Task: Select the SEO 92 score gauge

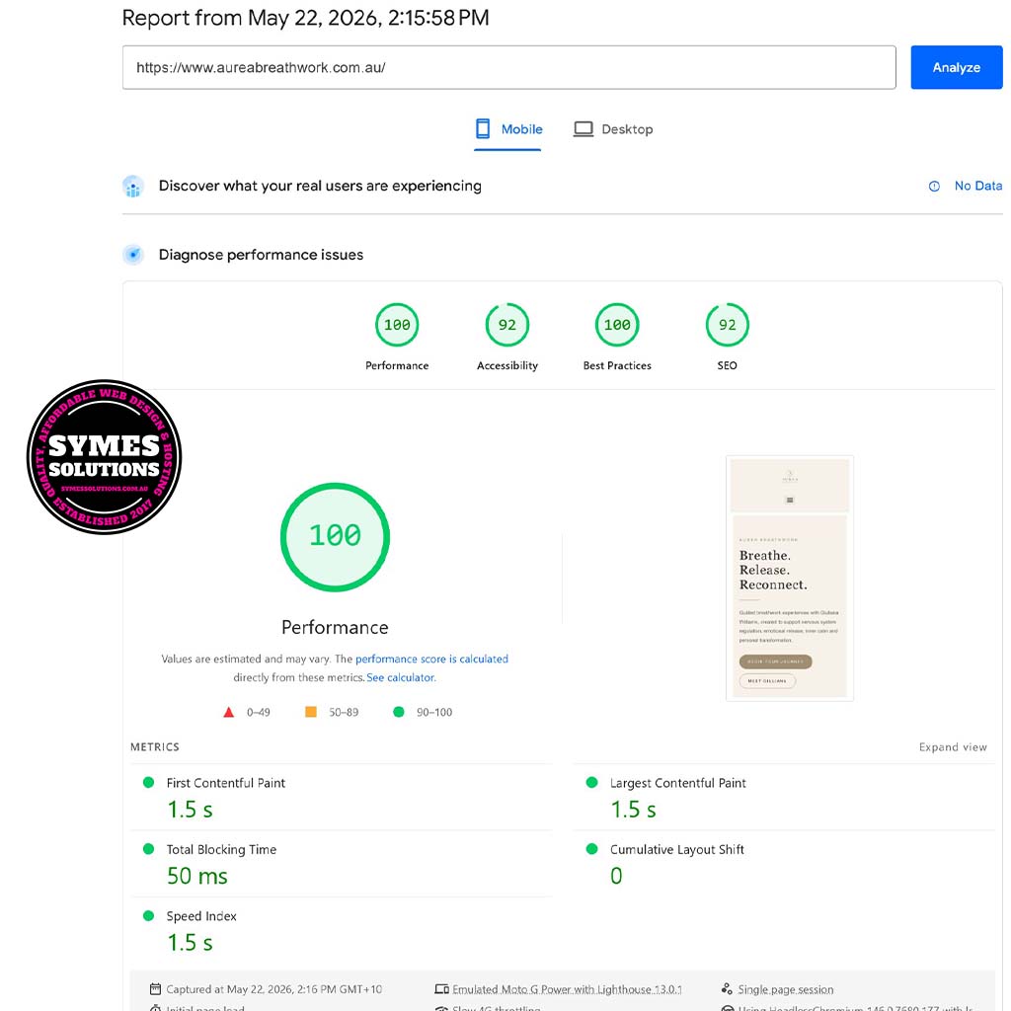Action: point(728,325)
